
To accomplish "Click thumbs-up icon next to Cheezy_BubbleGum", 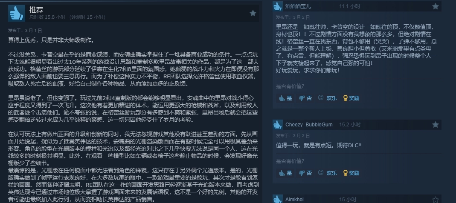I will pyautogui.click(x=277, y=125).
